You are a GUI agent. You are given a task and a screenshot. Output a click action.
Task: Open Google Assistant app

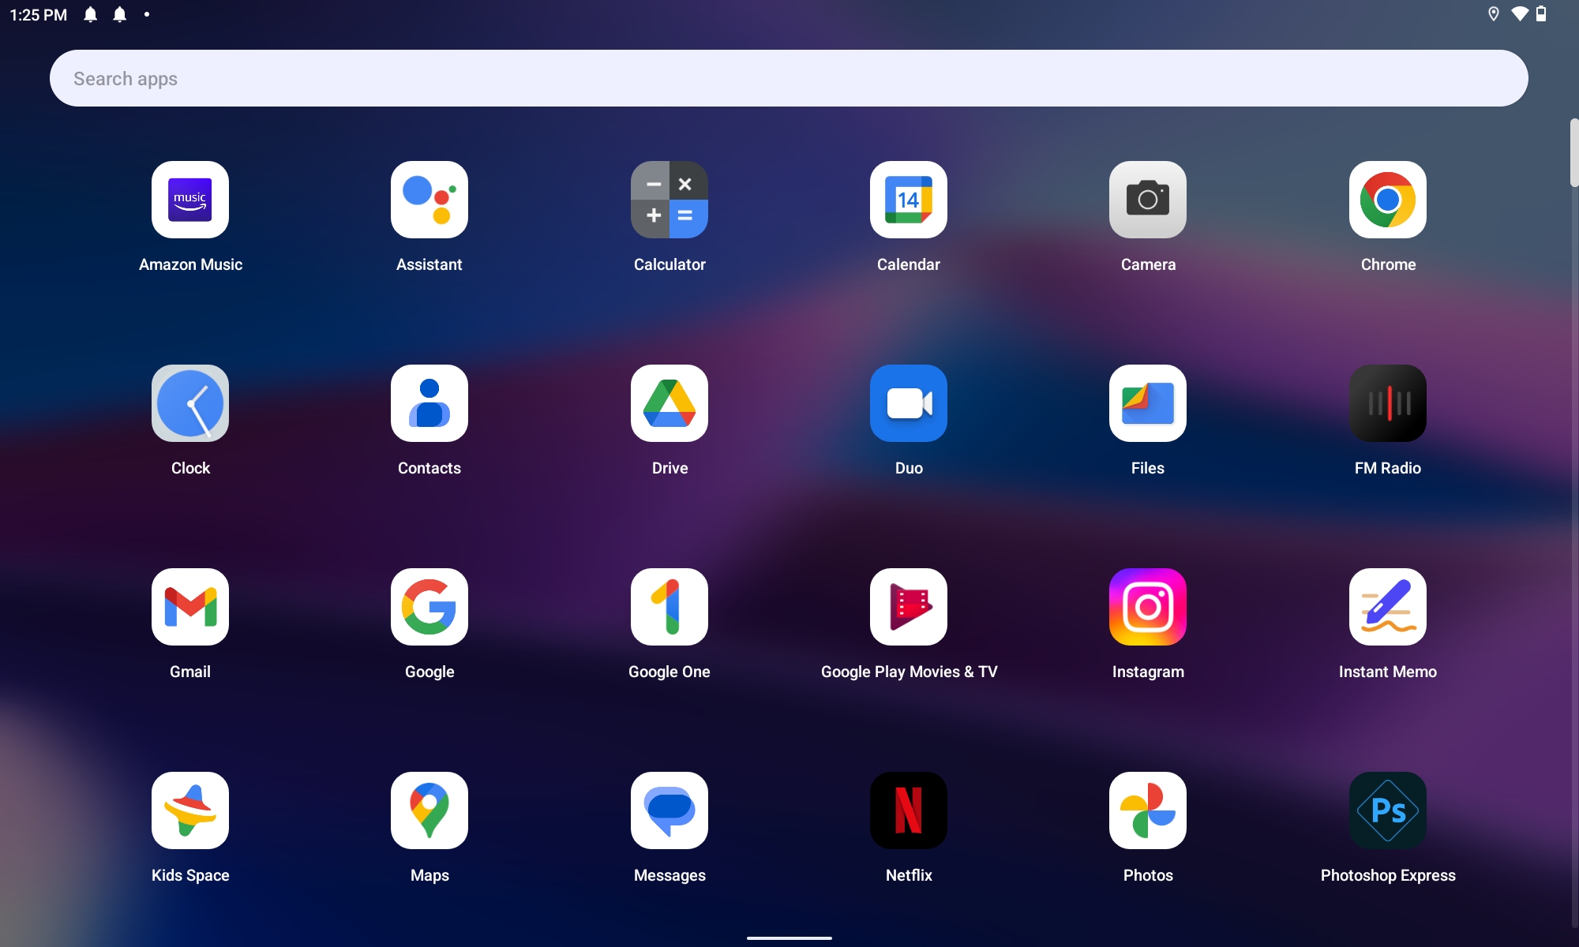(x=429, y=198)
